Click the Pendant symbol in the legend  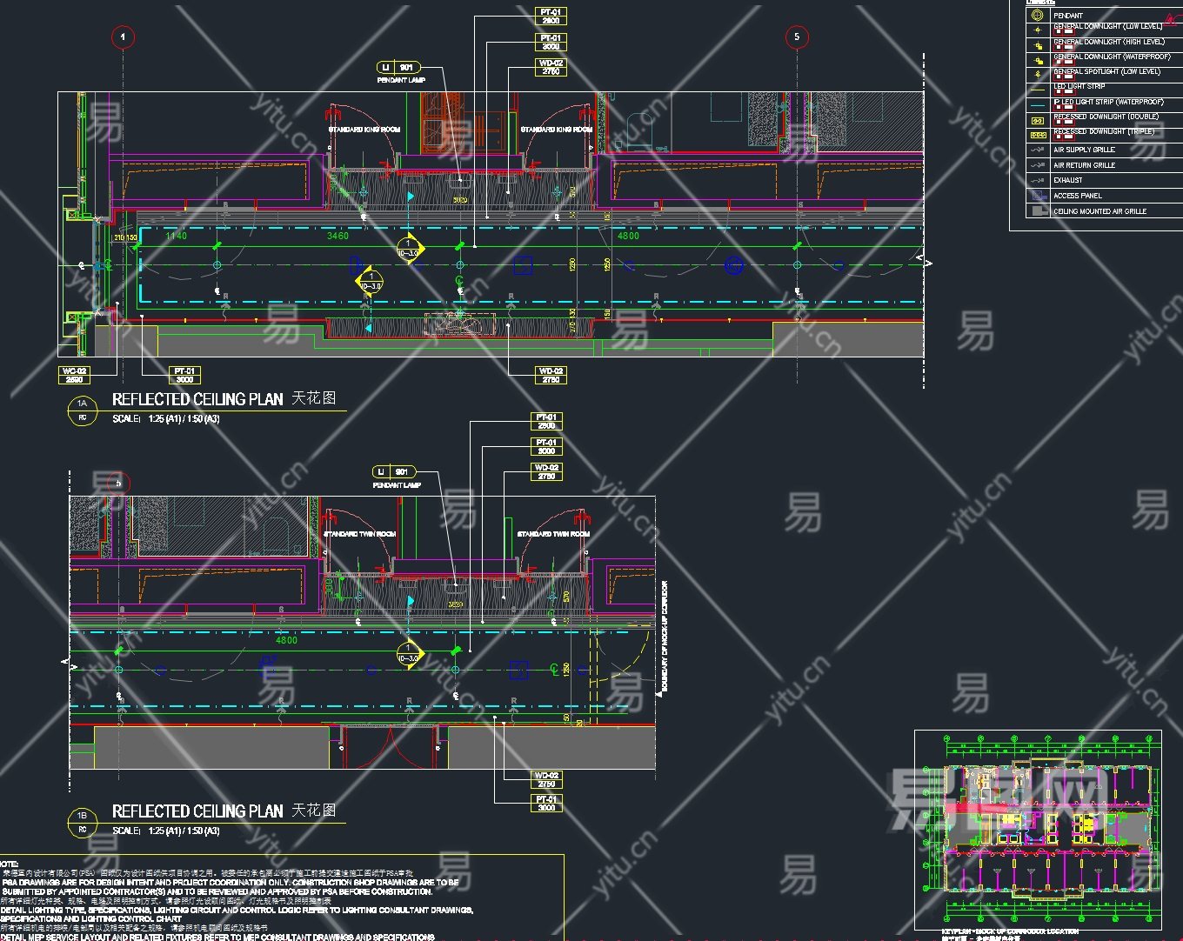click(1037, 15)
